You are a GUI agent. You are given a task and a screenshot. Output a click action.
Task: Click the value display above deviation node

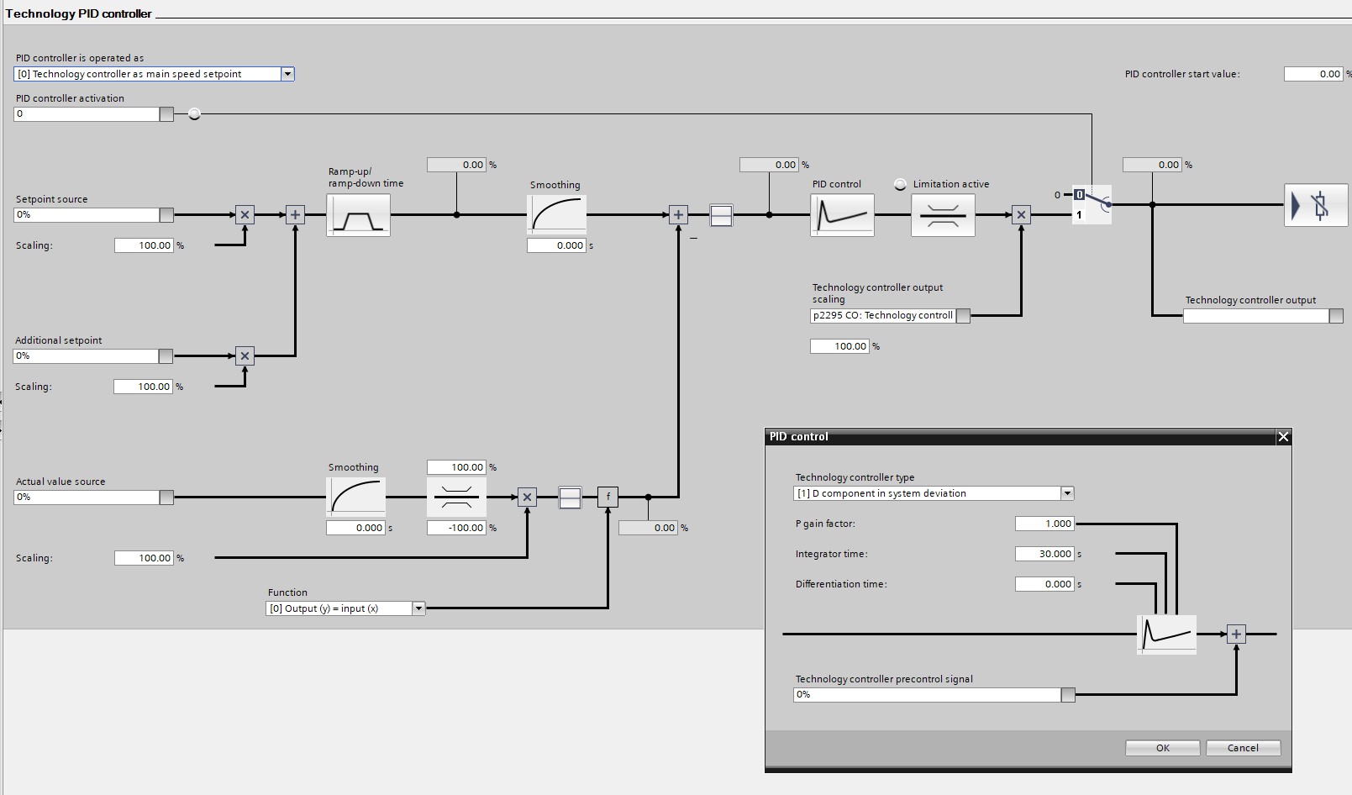click(769, 165)
